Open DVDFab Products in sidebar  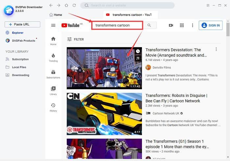point(20,40)
